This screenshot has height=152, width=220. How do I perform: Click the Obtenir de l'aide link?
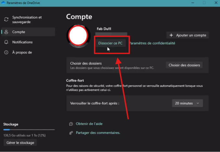click(x=89, y=124)
